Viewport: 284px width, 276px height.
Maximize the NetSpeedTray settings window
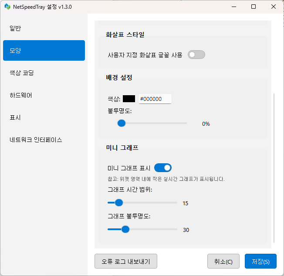[254, 7]
